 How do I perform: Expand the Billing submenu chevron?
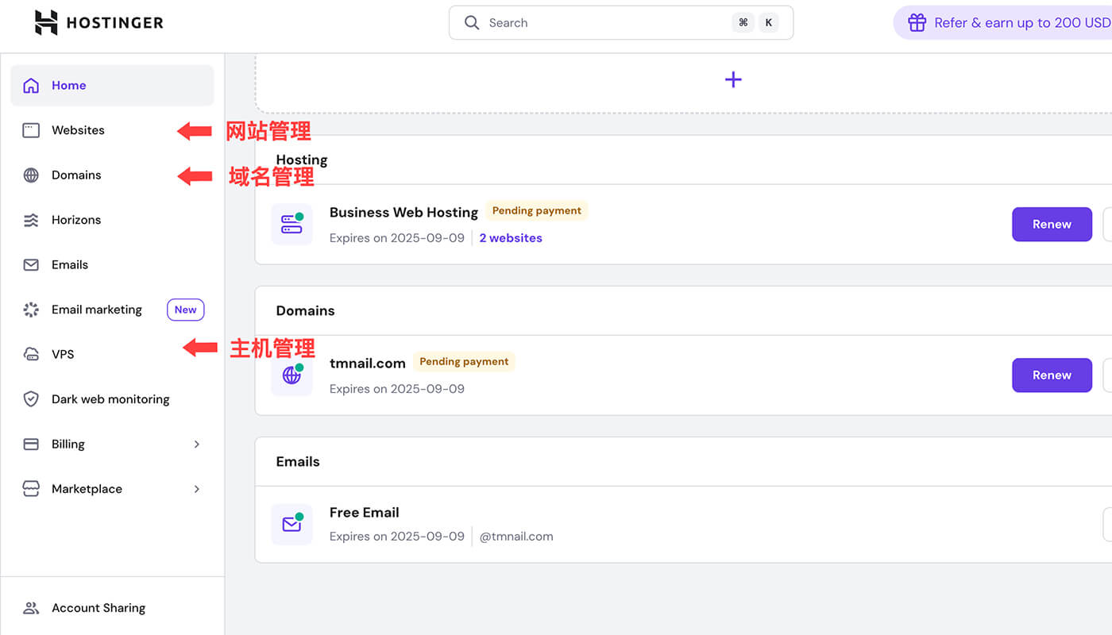tap(196, 444)
